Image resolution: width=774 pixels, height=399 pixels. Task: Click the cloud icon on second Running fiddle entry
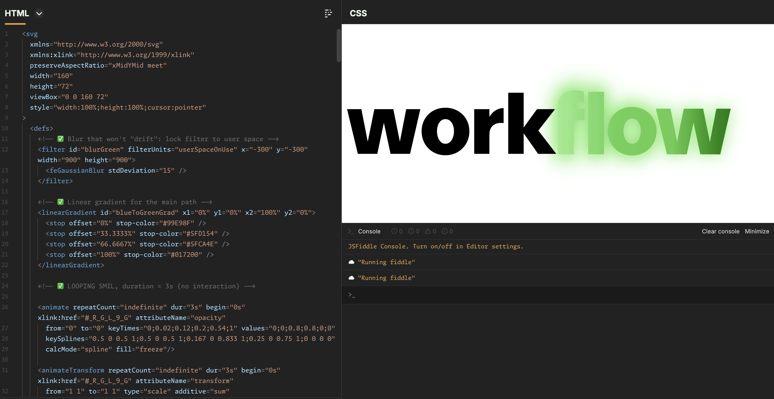pos(351,278)
